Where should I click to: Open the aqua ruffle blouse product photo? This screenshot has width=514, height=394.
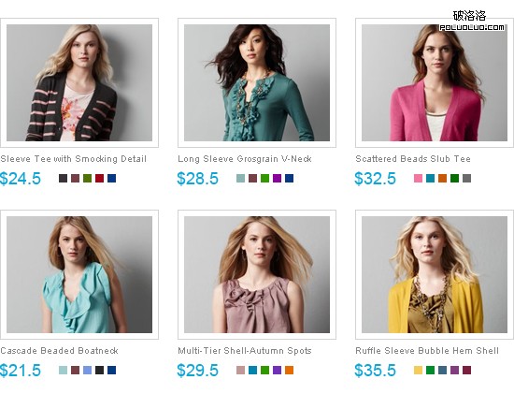[79, 274]
